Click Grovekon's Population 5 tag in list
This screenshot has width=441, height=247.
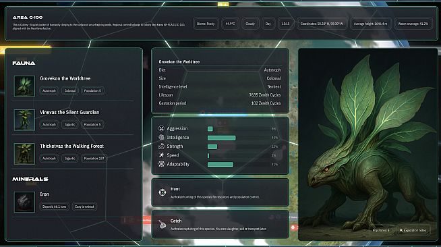coord(92,91)
